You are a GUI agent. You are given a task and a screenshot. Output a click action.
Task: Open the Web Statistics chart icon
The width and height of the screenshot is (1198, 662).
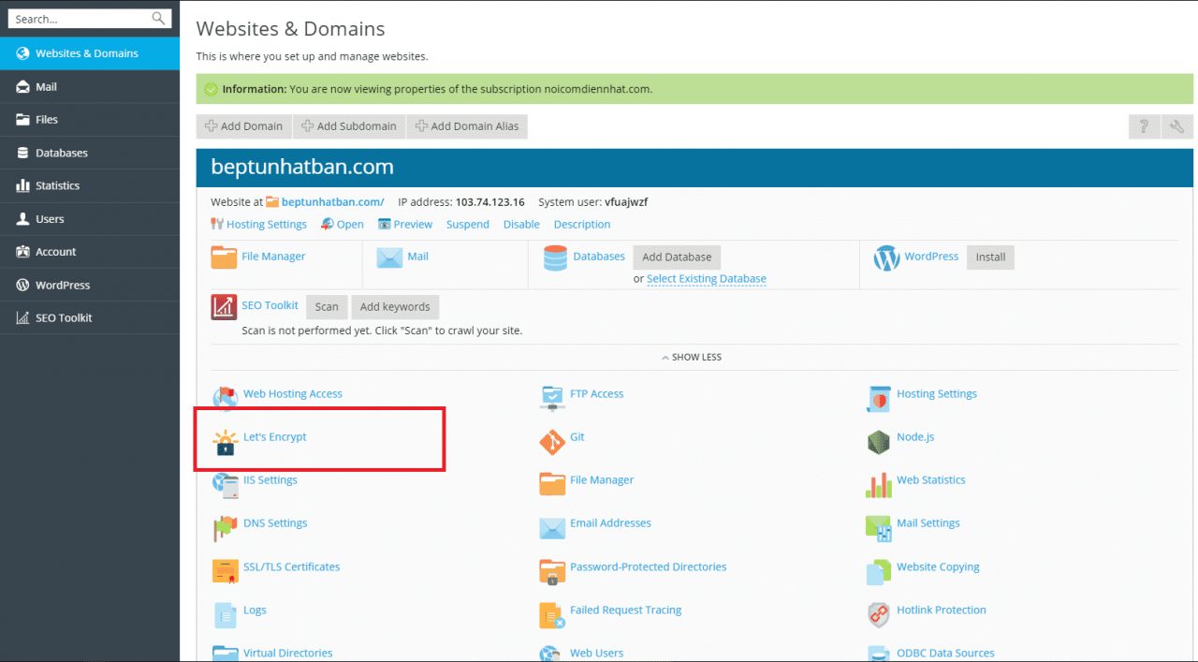pos(879,485)
